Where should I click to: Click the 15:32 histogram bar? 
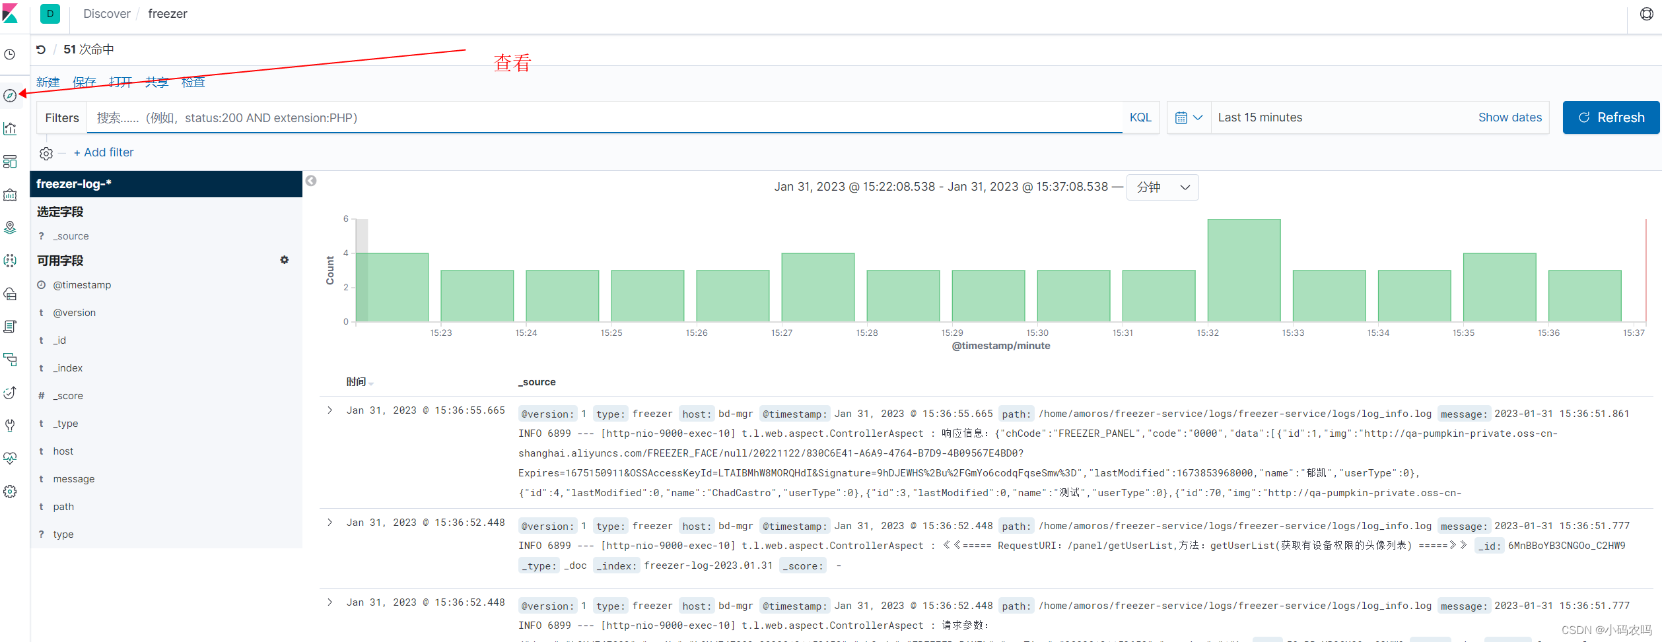(x=1244, y=271)
